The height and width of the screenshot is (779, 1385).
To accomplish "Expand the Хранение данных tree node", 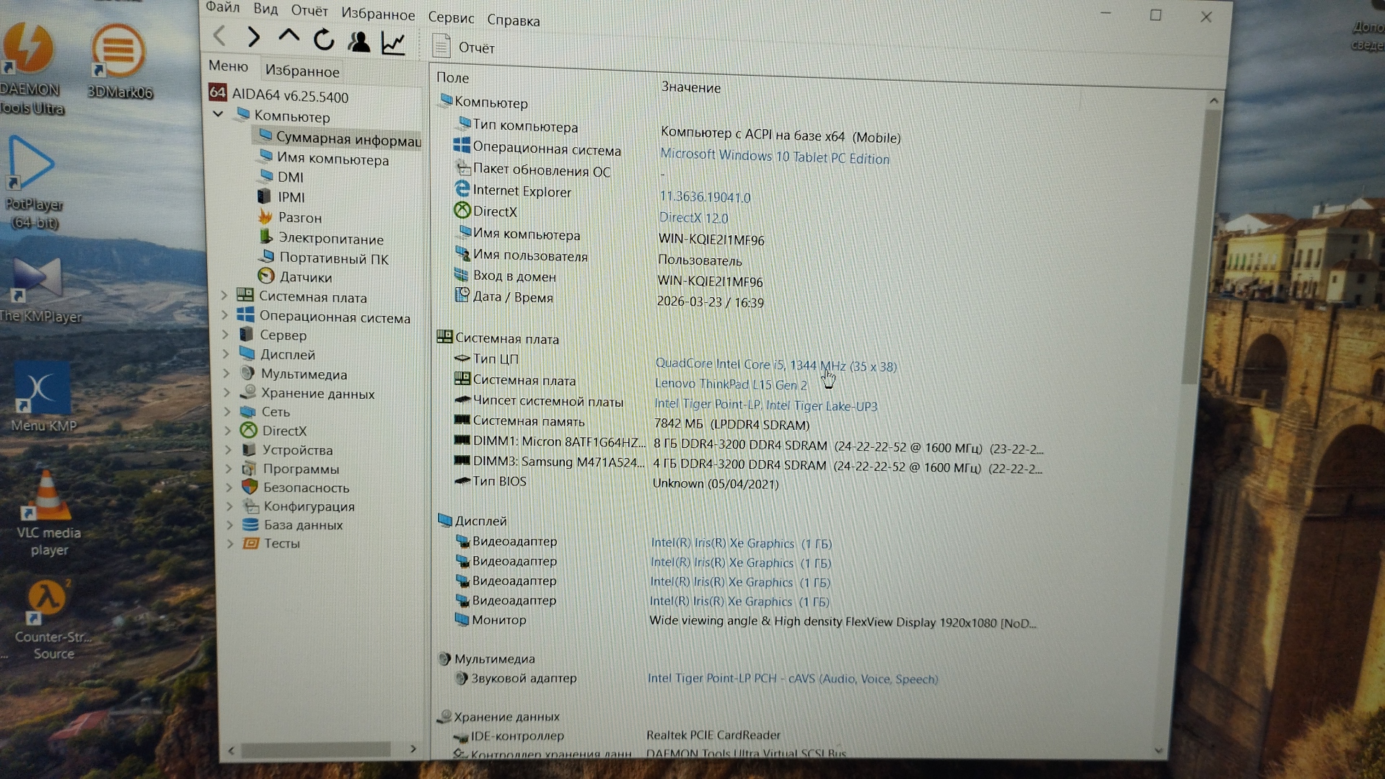I will pyautogui.click(x=227, y=393).
